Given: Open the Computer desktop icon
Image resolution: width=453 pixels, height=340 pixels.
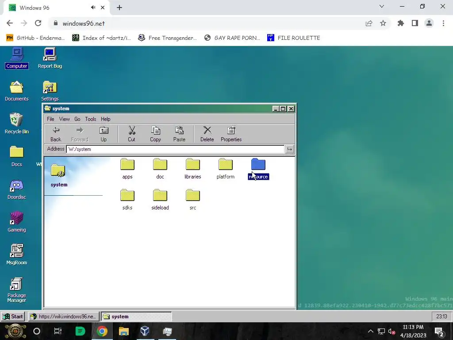Looking at the screenshot, I should tap(17, 58).
